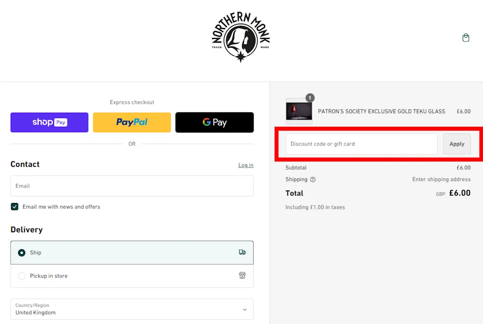Pay with Shop Pay button
Viewport: 483px width, 324px height.
pos(49,122)
